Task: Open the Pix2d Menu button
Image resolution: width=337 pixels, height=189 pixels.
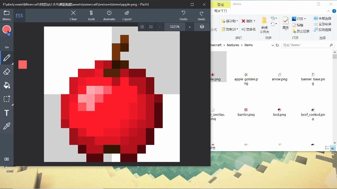Action: [x=7, y=15]
